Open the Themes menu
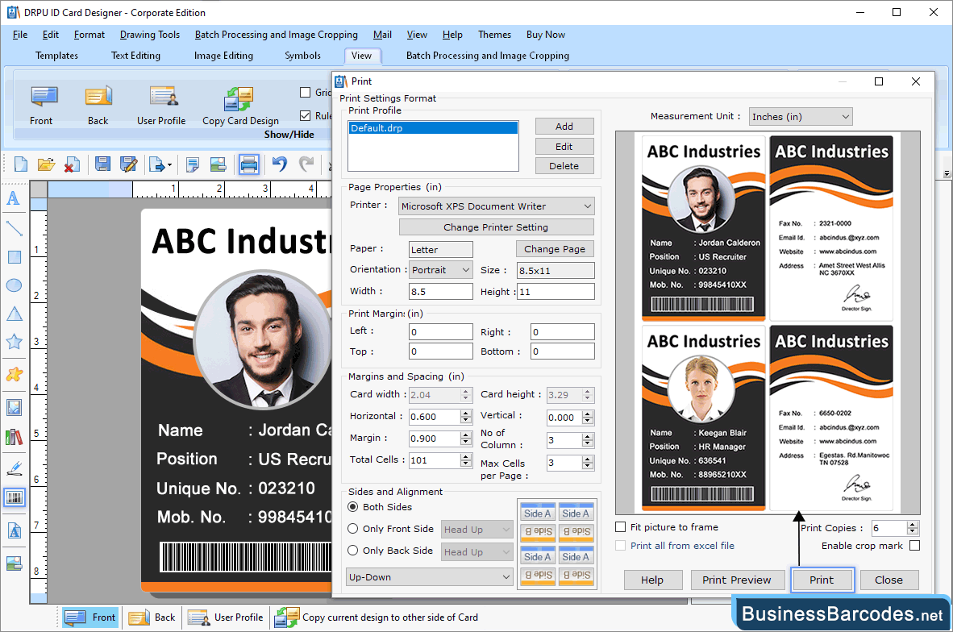This screenshot has height=632, width=953. (x=494, y=35)
